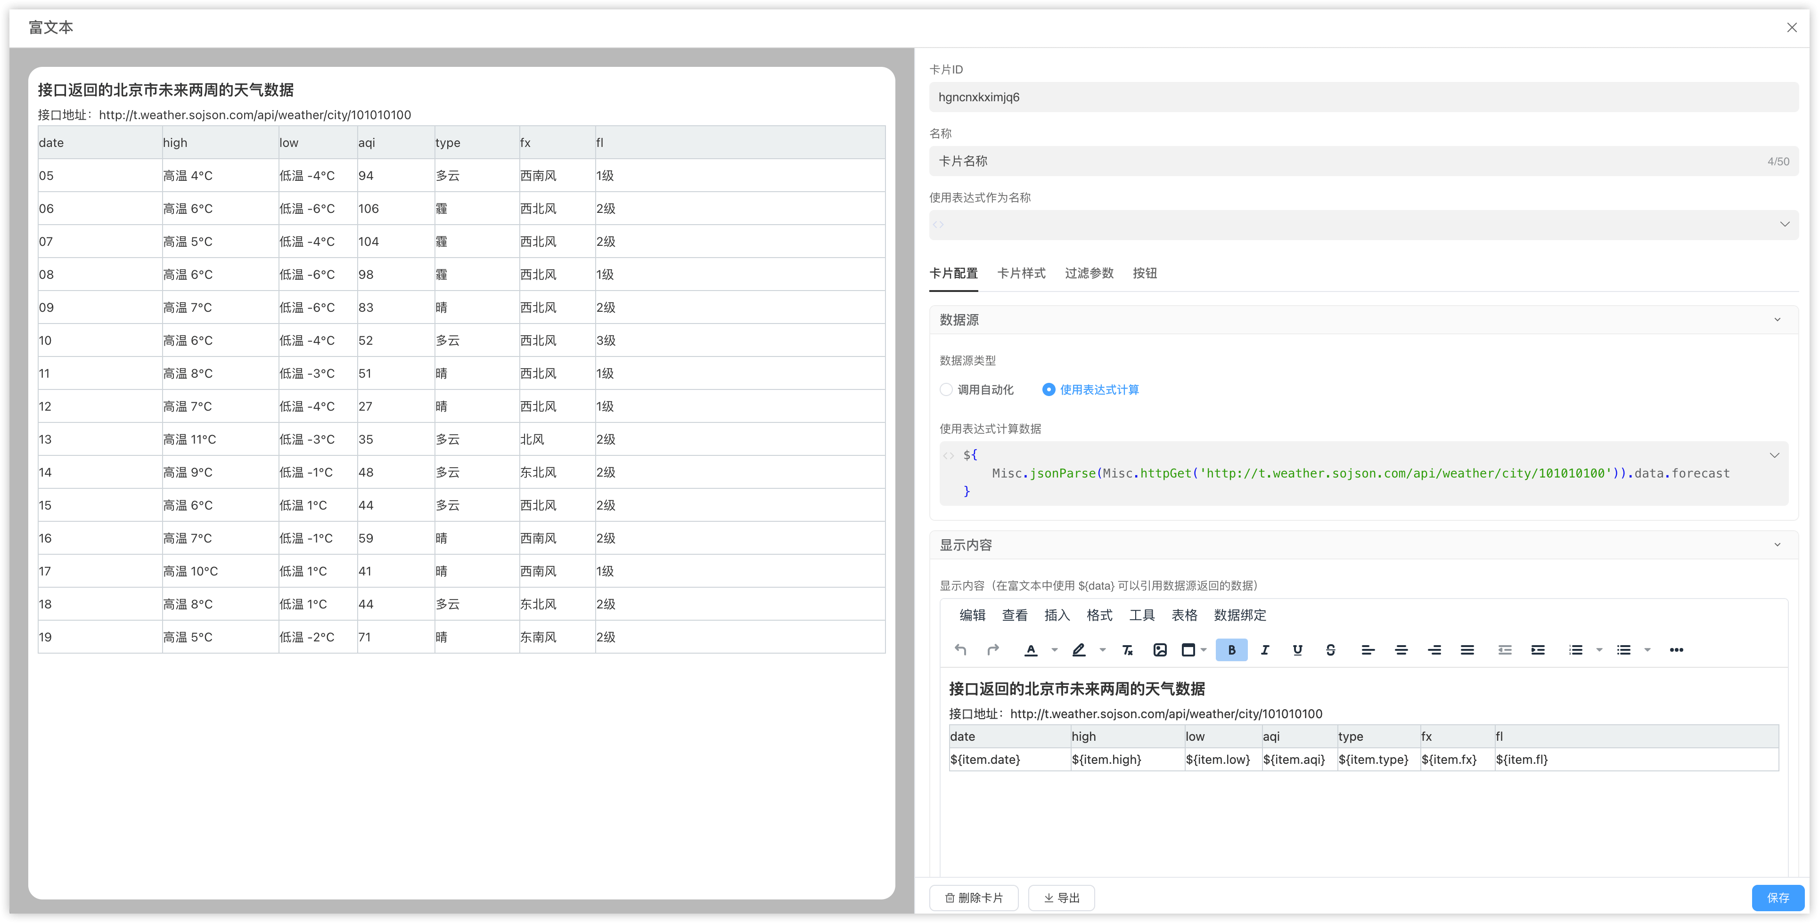The height and width of the screenshot is (923, 1819).
Task: Click the italic icon
Action: coord(1265,650)
